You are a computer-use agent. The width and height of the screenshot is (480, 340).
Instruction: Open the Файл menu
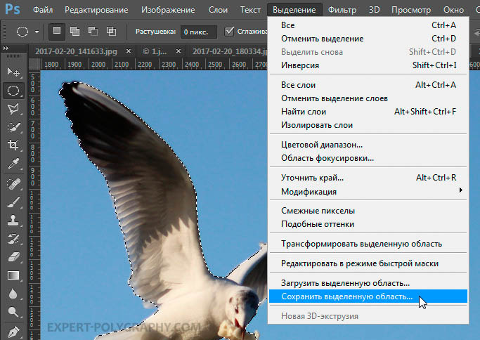43,10
